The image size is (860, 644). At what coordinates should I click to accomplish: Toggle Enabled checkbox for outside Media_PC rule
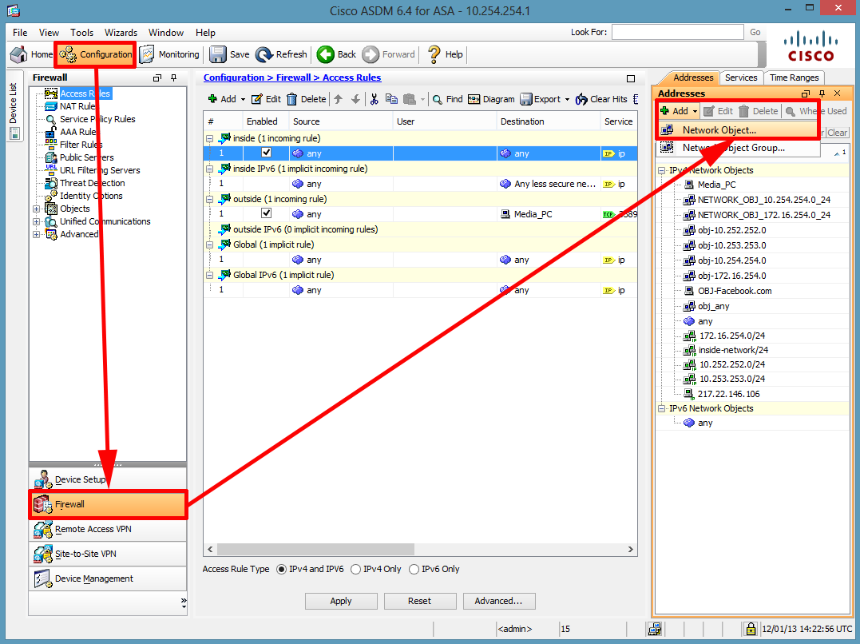pyautogui.click(x=266, y=213)
